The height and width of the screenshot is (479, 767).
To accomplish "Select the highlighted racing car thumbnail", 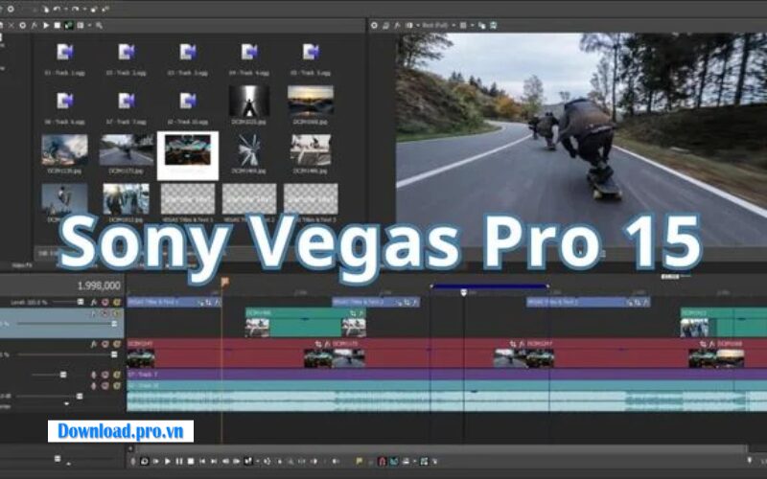I will (188, 155).
